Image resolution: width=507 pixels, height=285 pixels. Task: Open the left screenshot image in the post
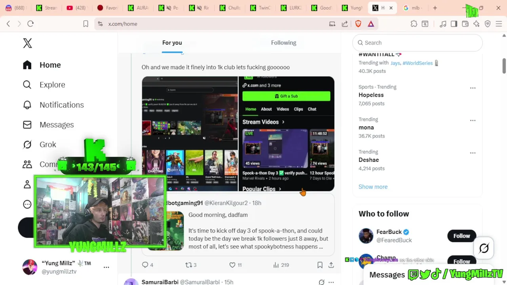point(190,134)
